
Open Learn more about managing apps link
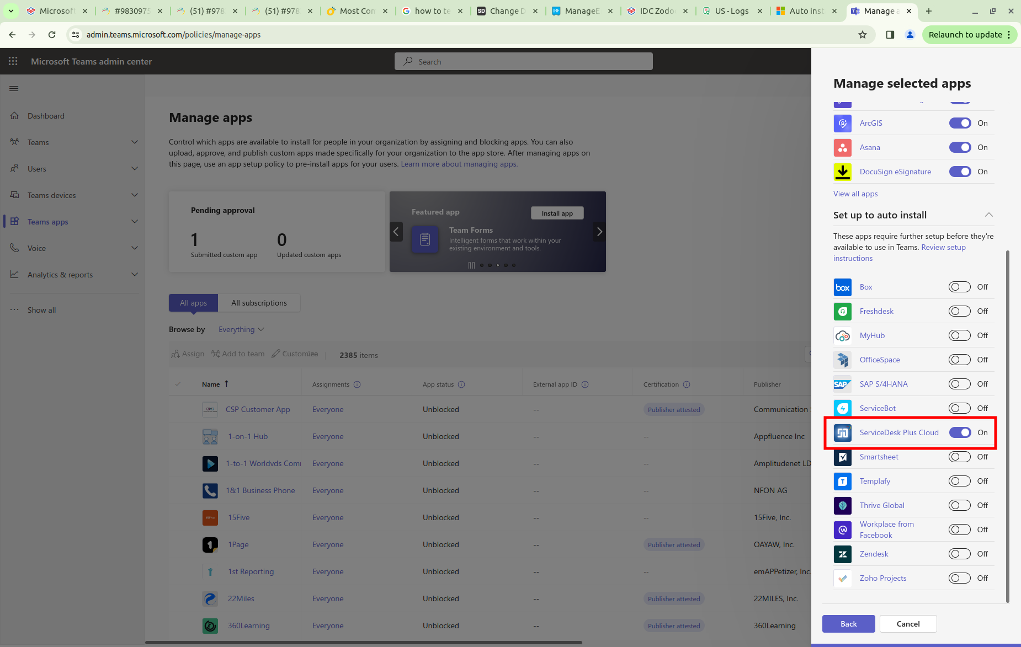point(459,164)
